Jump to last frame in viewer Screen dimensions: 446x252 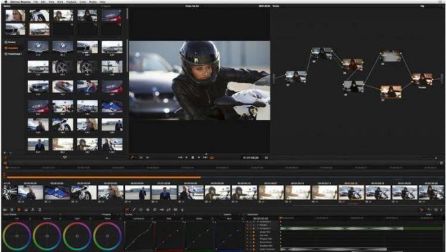(x=205, y=157)
